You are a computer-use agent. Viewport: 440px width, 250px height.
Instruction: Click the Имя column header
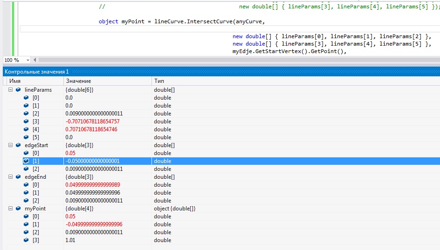pyautogui.click(x=35, y=81)
